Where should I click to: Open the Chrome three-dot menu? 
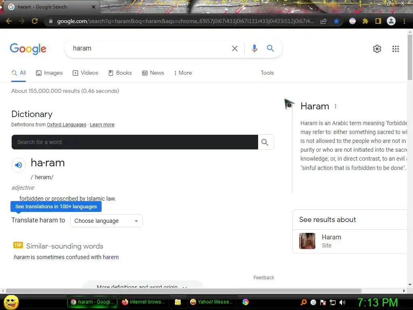coord(404,21)
